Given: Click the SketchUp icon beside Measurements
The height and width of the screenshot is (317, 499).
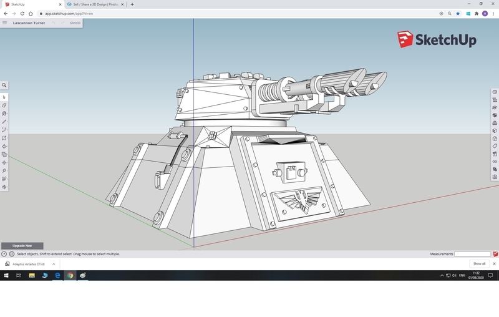Looking at the screenshot, I should click(x=495, y=254).
